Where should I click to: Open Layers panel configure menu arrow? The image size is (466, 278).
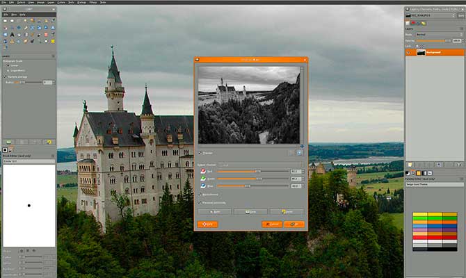pos(462,28)
